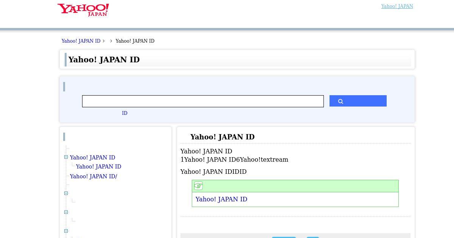Click the Yahoo! JAPAN logo

pyautogui.click(x=83, y=10)
